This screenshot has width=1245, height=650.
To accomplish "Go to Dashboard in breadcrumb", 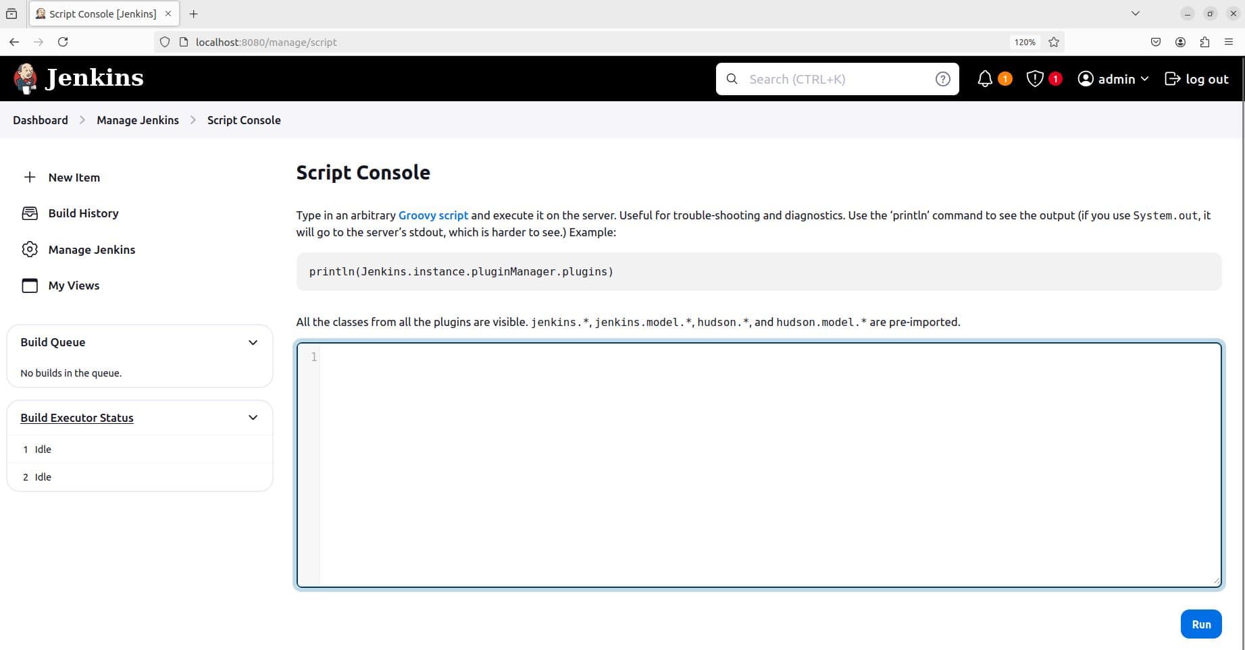I will (41, 120).
